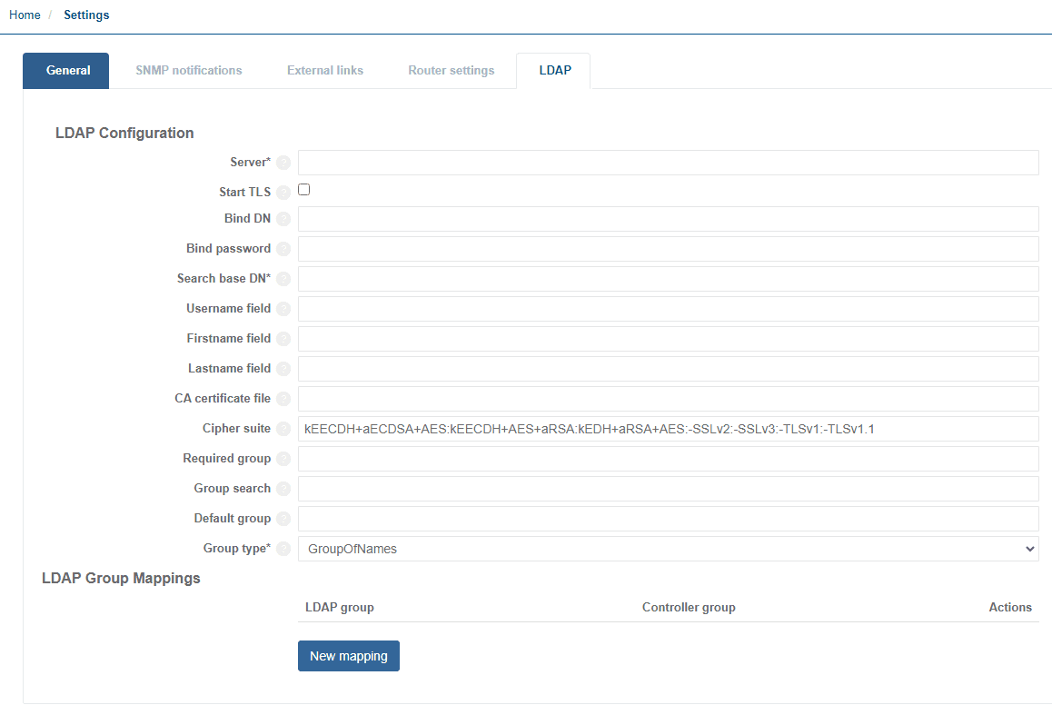Open help for the Cipher suite setting

(283, 428)
